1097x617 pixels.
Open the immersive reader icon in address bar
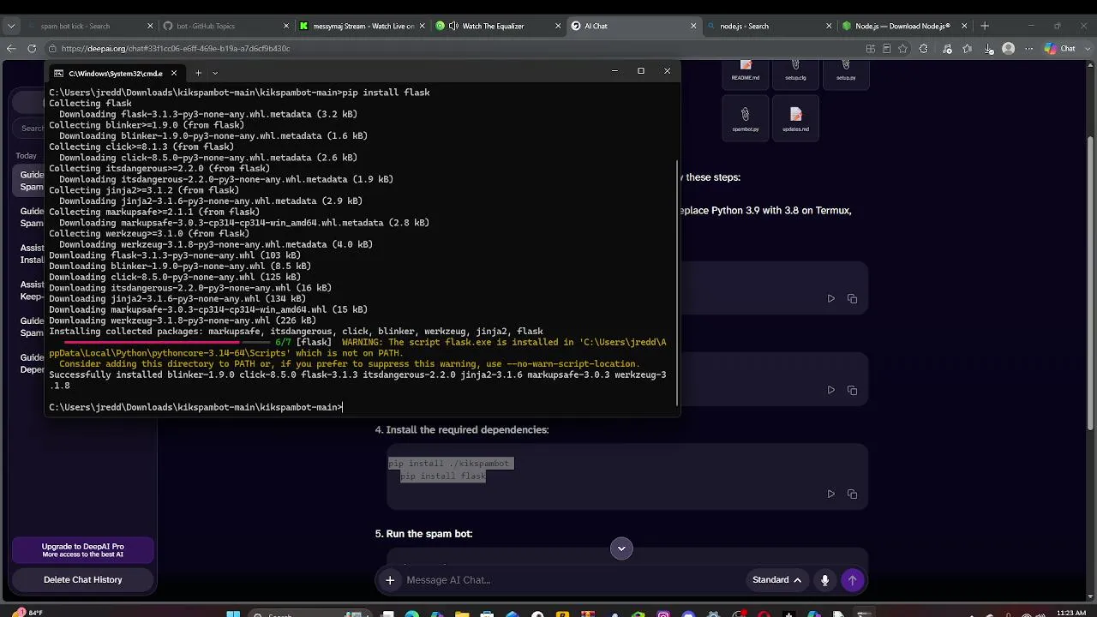(887, 49)
